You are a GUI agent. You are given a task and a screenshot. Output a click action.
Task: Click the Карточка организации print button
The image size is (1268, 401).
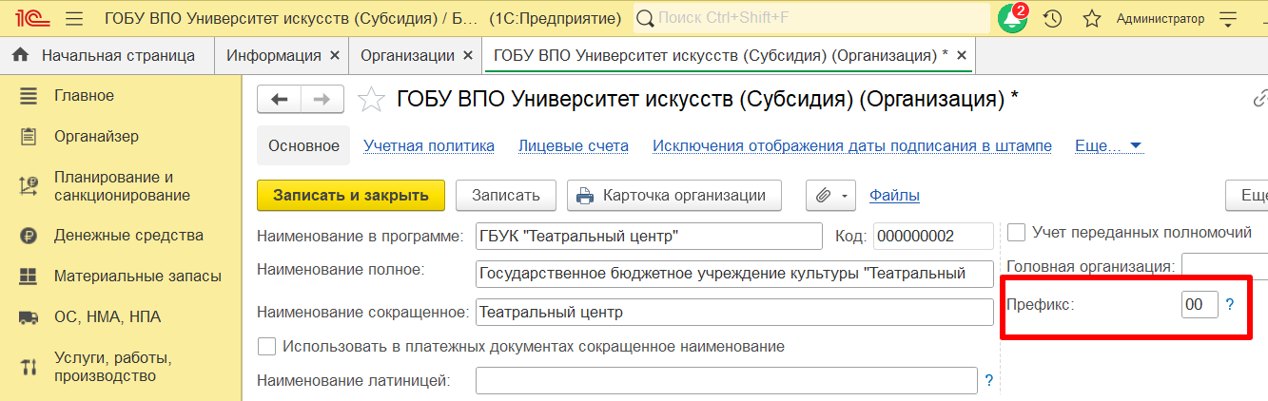pos(673,196)
